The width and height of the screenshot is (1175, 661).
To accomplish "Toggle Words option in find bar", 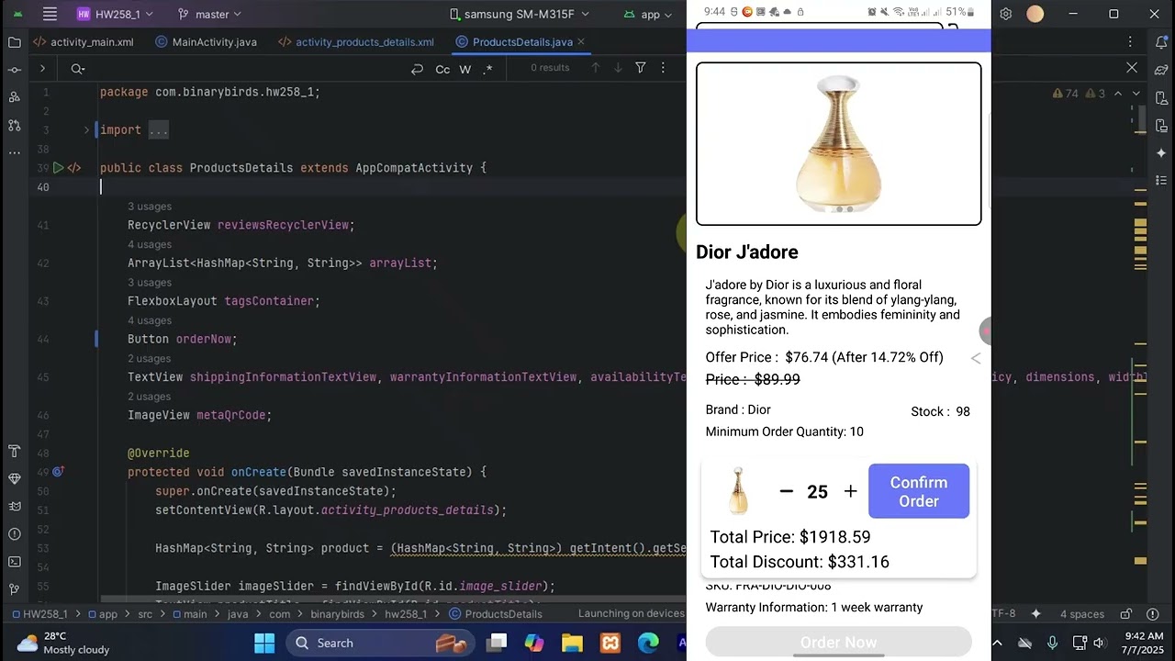I will click(x=465, y=69).
